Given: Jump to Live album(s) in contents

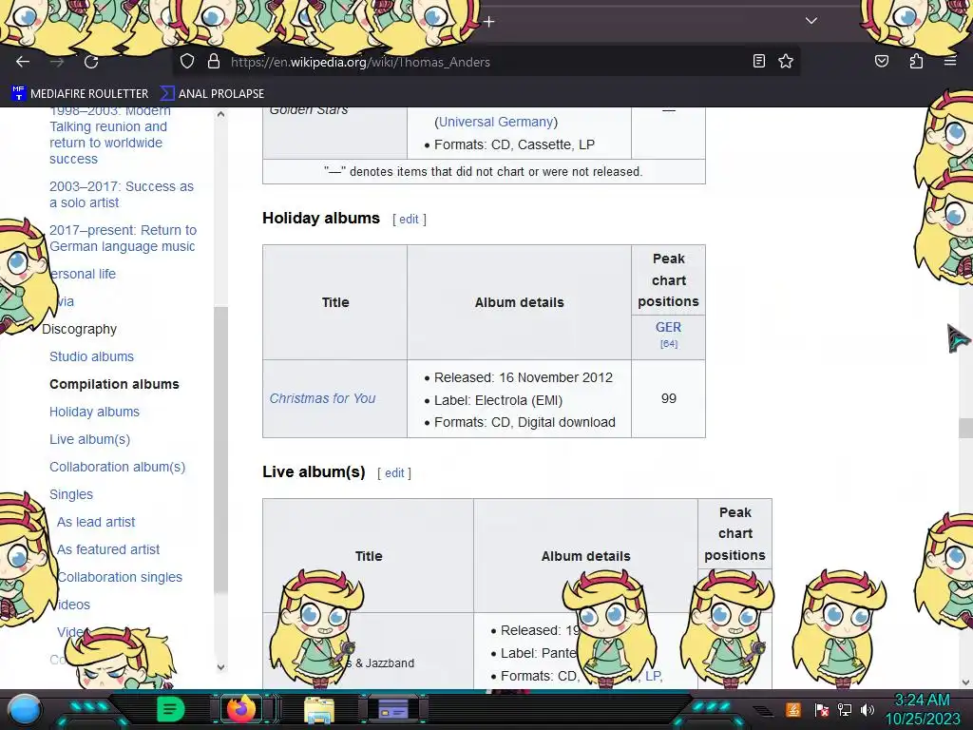Looking at the screenshot, I should point(90,439).
